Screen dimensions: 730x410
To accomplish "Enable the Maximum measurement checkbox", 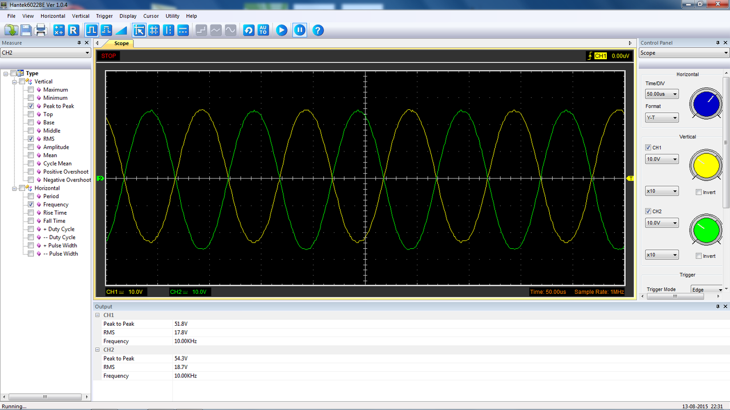I will 31,90.
